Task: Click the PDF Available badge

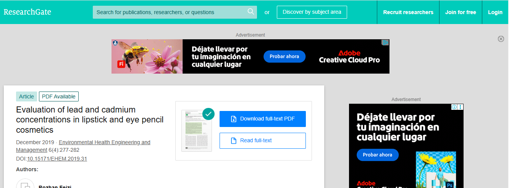Action: pyautogui.click(x=58, y=96)
